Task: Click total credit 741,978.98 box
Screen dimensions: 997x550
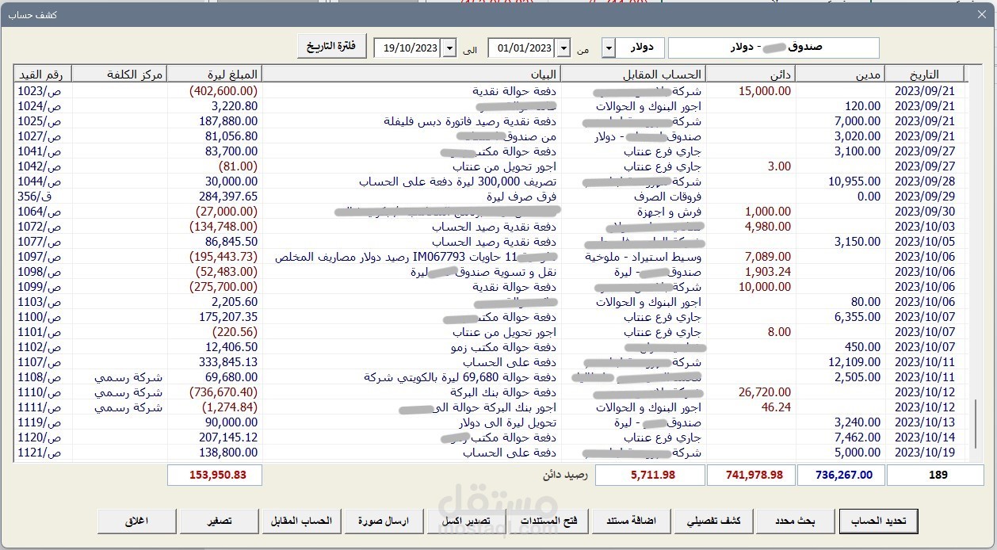Action: 750,475
